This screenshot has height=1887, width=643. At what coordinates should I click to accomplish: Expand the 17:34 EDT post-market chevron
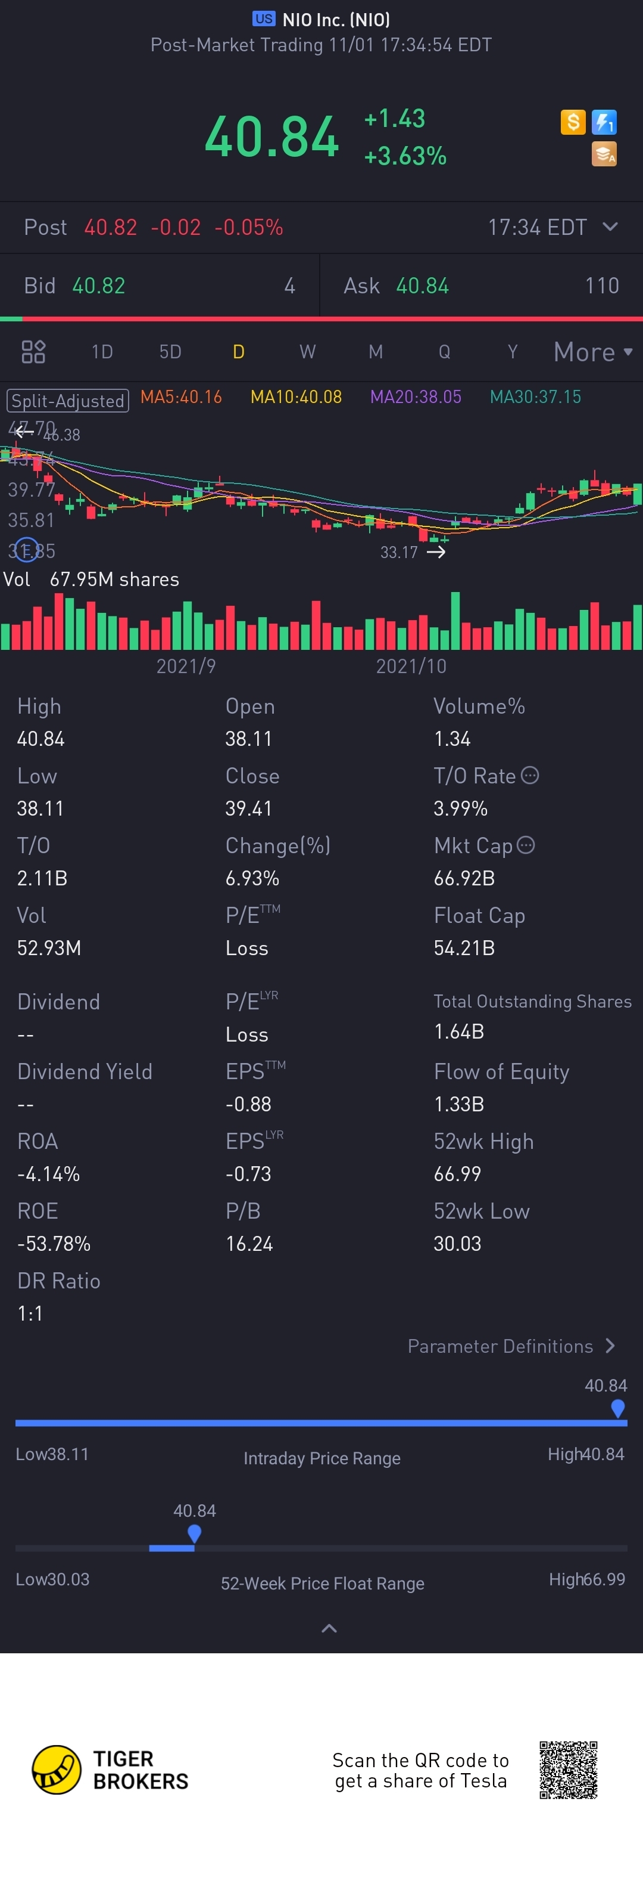[x=610, y=227]
